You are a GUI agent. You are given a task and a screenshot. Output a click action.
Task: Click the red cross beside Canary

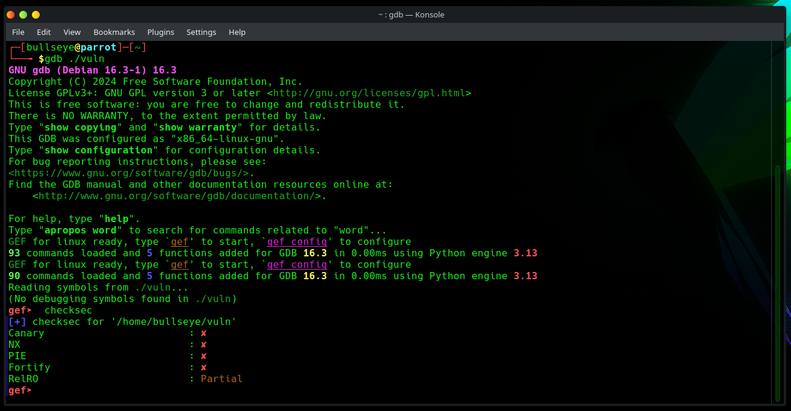204,333
